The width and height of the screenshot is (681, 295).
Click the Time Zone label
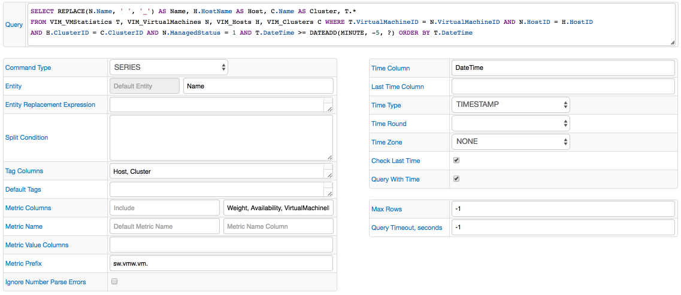coord(386,142)
